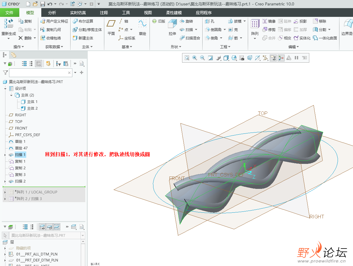The height and width of the screenshot is (266, 353).
Task: Expand the Sweep 2 (扫描 2) feature
Action: tap(5, 181)
